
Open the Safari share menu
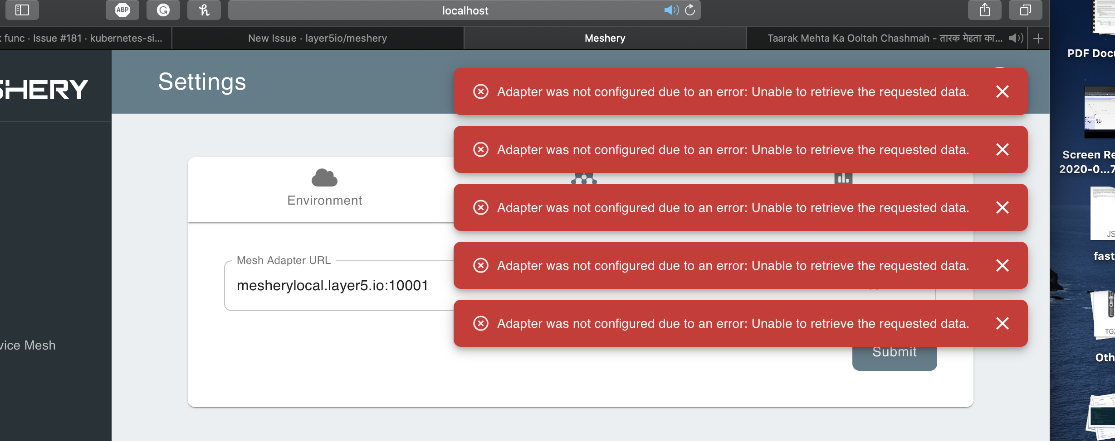click(984, 10)
